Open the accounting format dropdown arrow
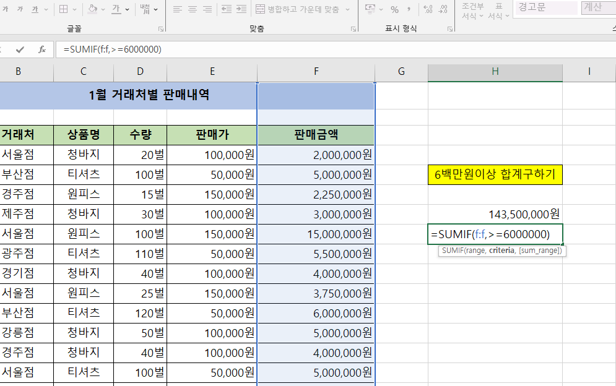Viewport: 616px width, 386px height. [x=381, y=9]
